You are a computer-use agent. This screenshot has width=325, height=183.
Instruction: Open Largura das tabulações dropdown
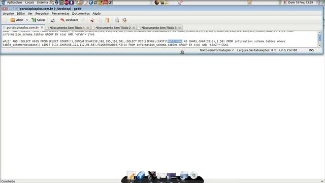[256, 50]
